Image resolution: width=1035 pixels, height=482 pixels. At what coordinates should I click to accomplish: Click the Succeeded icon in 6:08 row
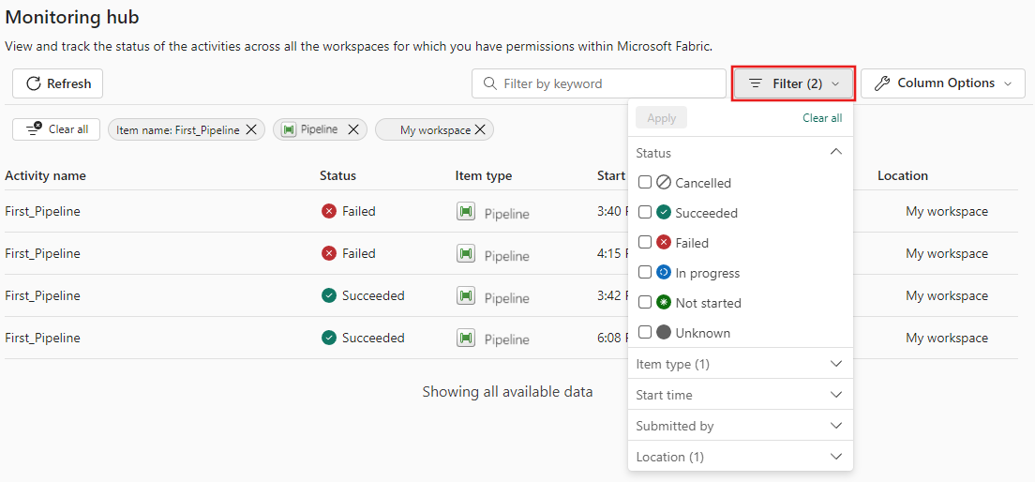pyautogui.click(x=329, y=339)
